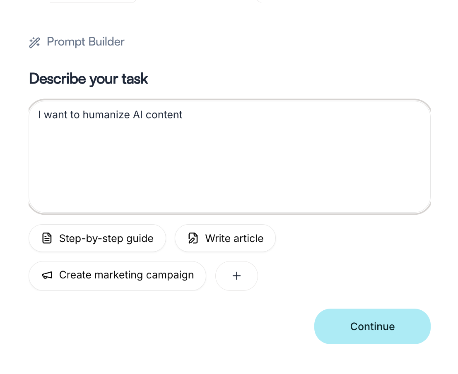Place cursor before "I want" in the textarea
458x374 pixels.
(x=39, y=115)
